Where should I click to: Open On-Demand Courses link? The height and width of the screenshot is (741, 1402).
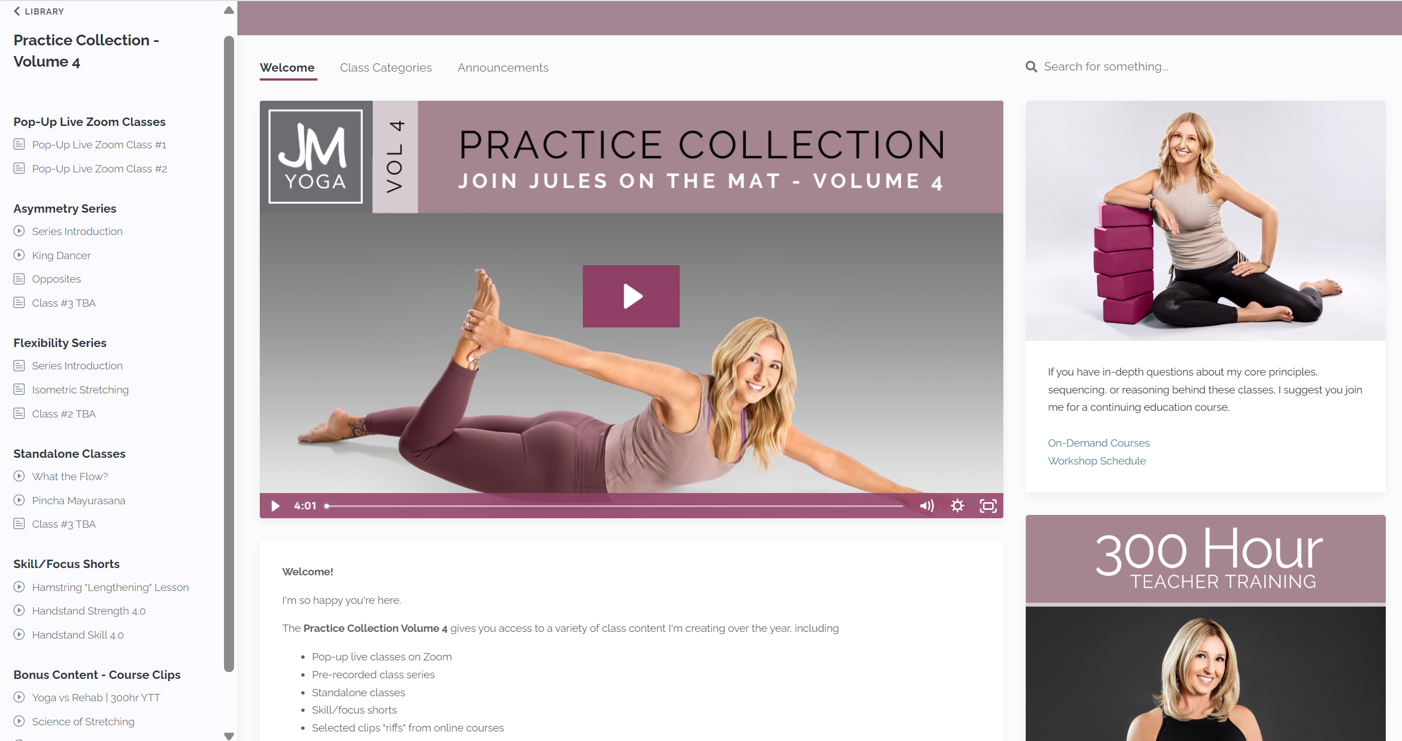click(1099, 443)
